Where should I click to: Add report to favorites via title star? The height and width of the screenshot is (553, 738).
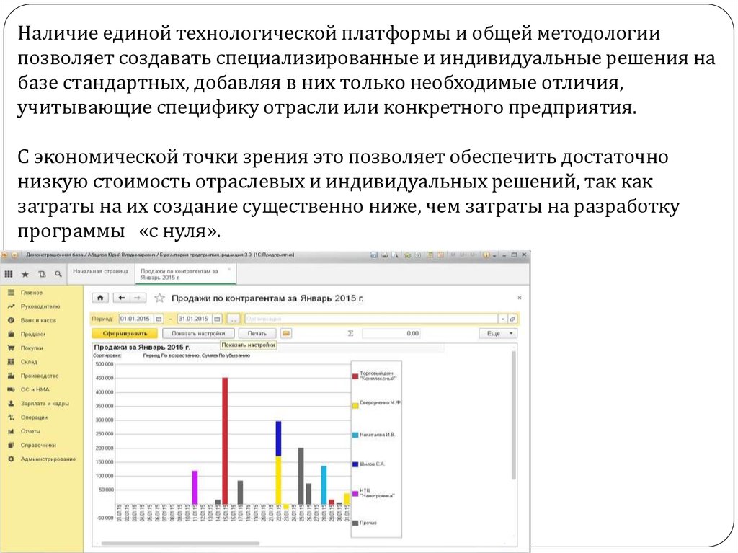pyautogui.click(x=159, y=298)
